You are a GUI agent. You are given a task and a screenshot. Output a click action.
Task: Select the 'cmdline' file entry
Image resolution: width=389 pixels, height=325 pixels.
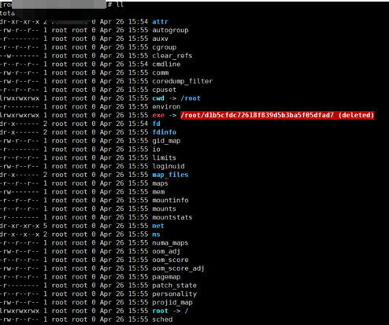tap(166, 64)
